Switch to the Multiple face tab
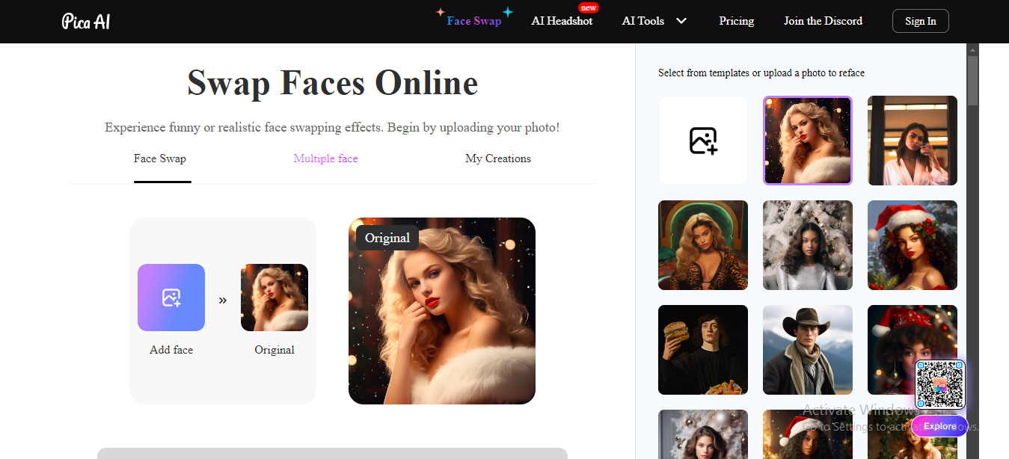 click(325, 158)
